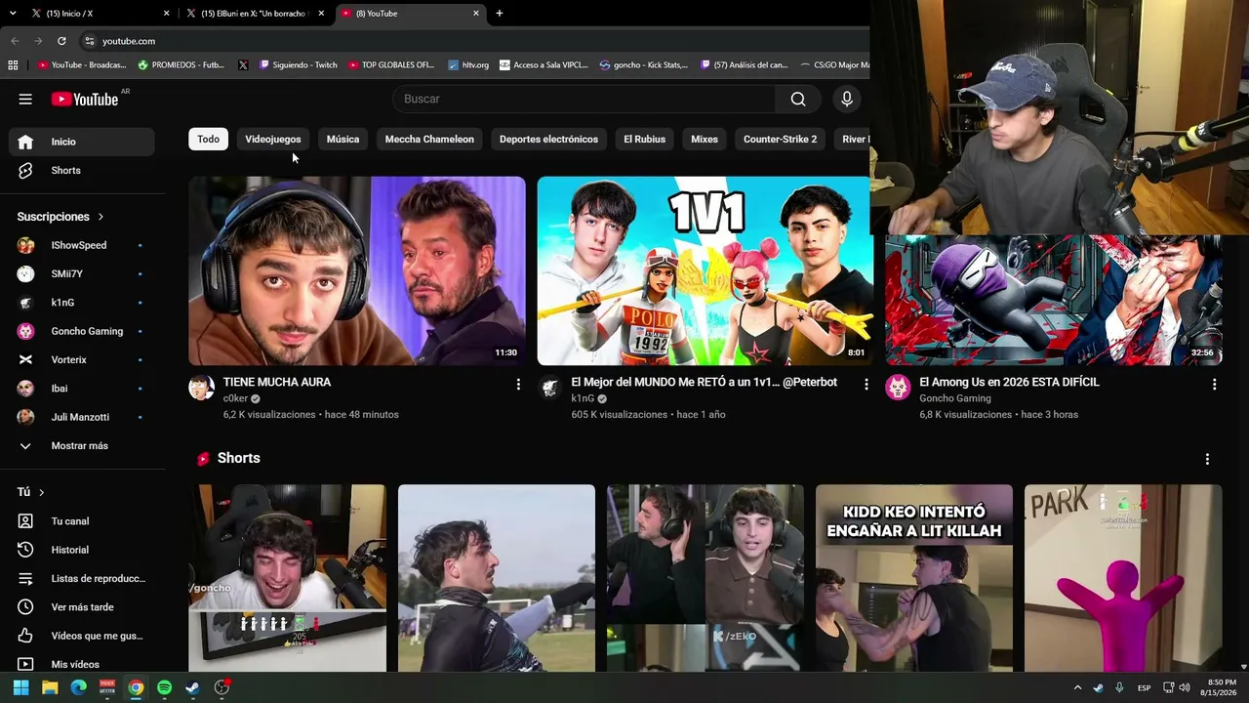Show hidden system tray icons
This screenshot has height=703, width=1249.
(x=1077, y=687)
